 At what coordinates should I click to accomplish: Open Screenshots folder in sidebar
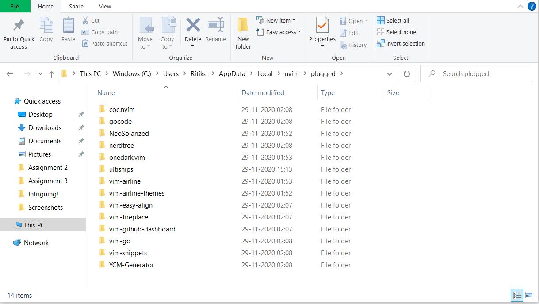(45, 207)
